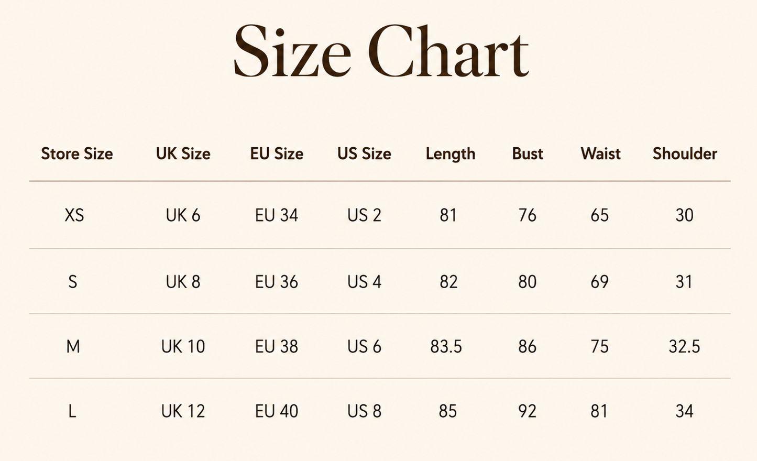Click the Size Chart title

coord(381,52)
